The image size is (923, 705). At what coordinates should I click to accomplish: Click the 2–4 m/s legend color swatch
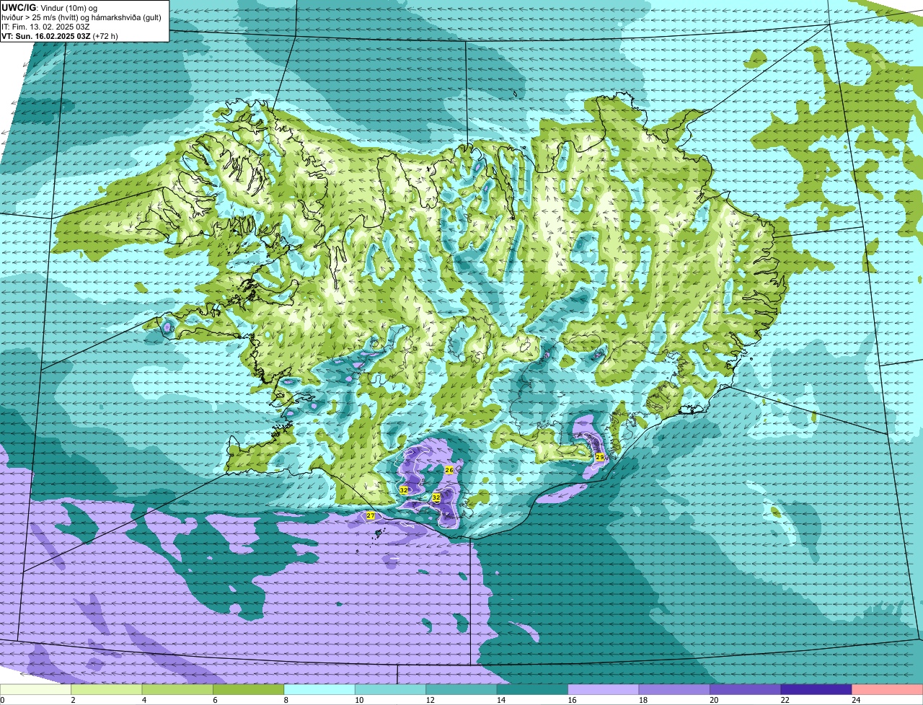(107, 690)
